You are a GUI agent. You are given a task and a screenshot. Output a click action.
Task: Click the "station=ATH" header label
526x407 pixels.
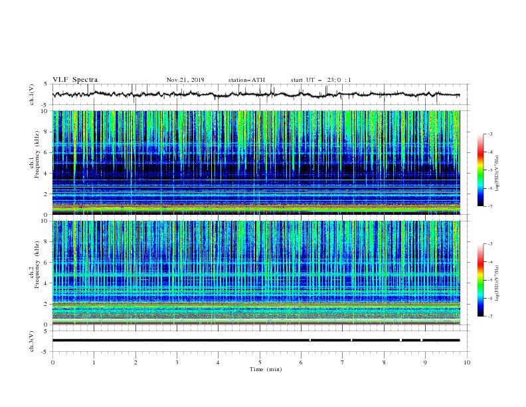(x=246, y=80)
